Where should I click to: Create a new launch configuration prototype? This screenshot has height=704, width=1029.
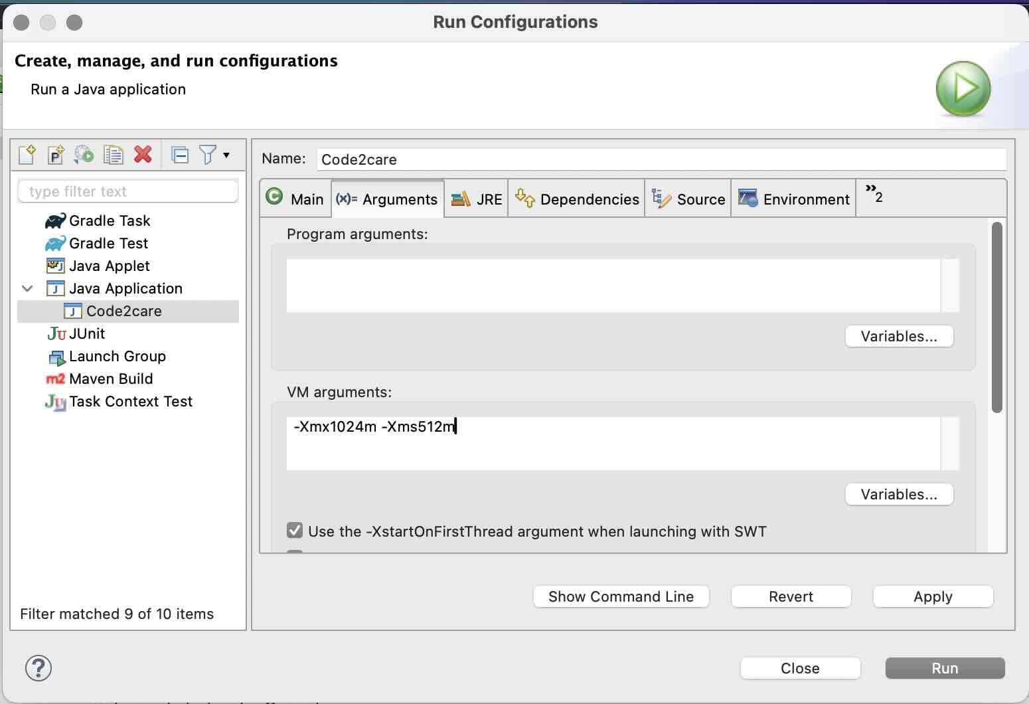click(x=56, y=154)
